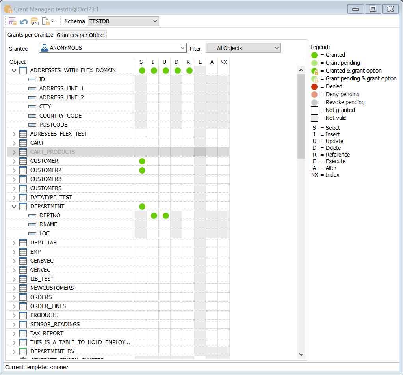Click the user icon beside ANONYMOUS
This screenshot has width=403, height=375.
click(x=45, y=47)
